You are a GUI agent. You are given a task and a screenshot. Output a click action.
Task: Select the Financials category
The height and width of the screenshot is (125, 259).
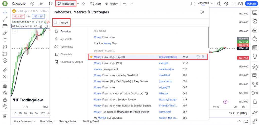63,54
